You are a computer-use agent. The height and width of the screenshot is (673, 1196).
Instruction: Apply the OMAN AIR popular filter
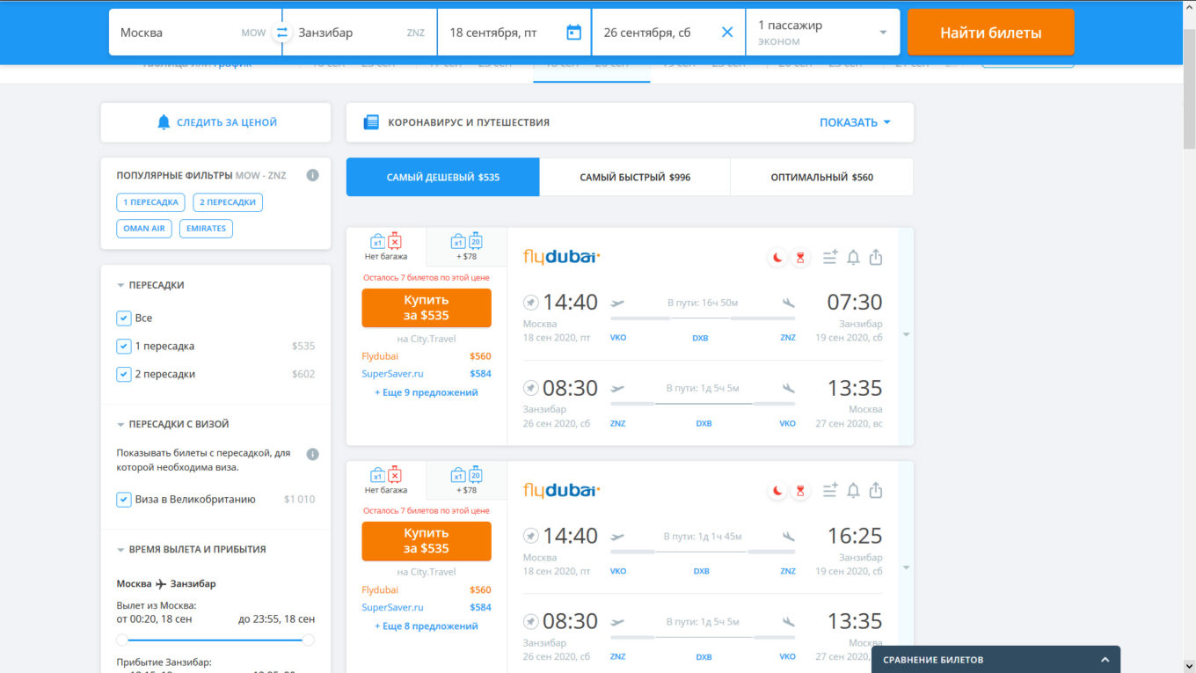144,229
